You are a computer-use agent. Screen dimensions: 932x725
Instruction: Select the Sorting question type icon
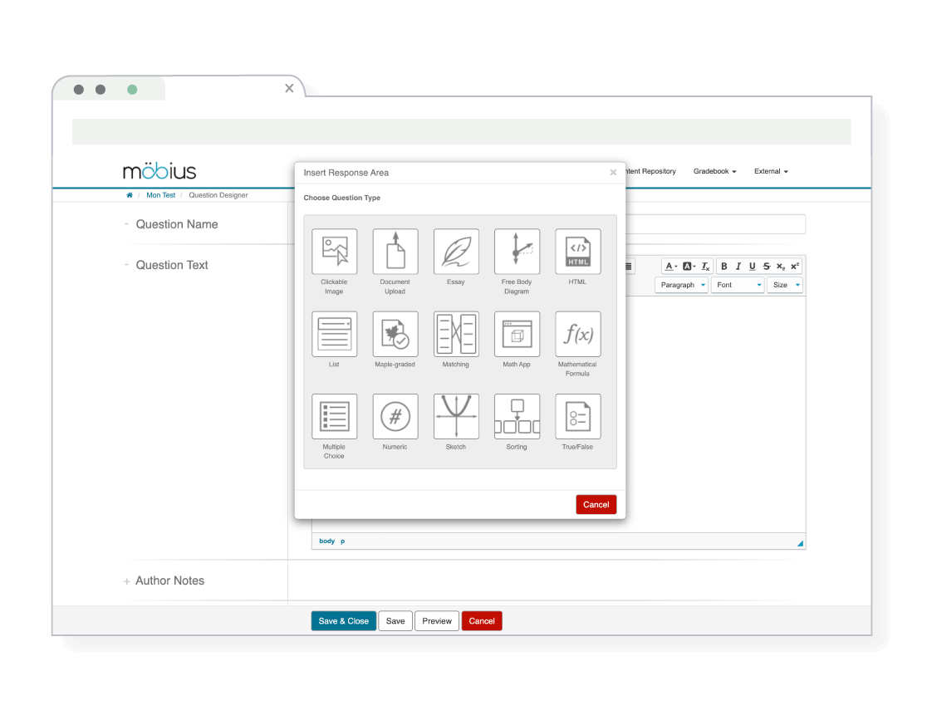point(517,416)
